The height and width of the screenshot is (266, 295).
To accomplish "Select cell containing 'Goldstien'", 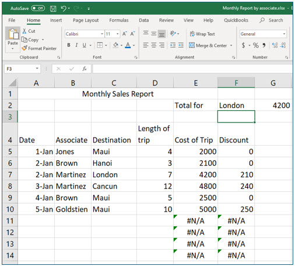I will (73, 209).
